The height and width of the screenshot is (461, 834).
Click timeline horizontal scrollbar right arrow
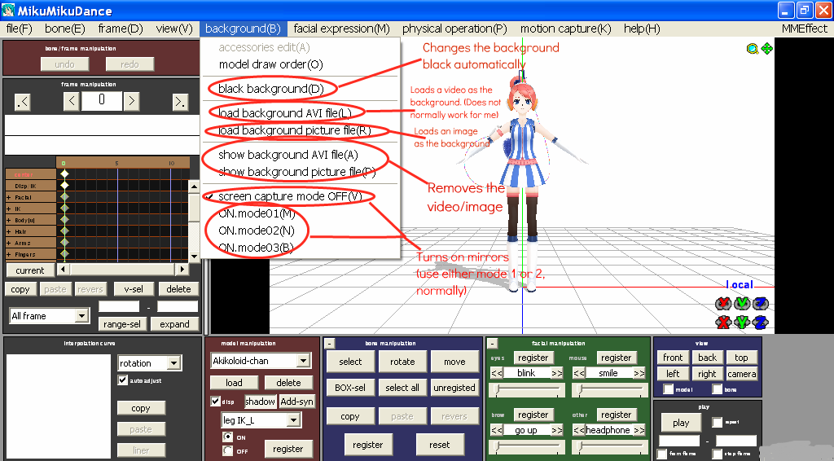(182, 269)
